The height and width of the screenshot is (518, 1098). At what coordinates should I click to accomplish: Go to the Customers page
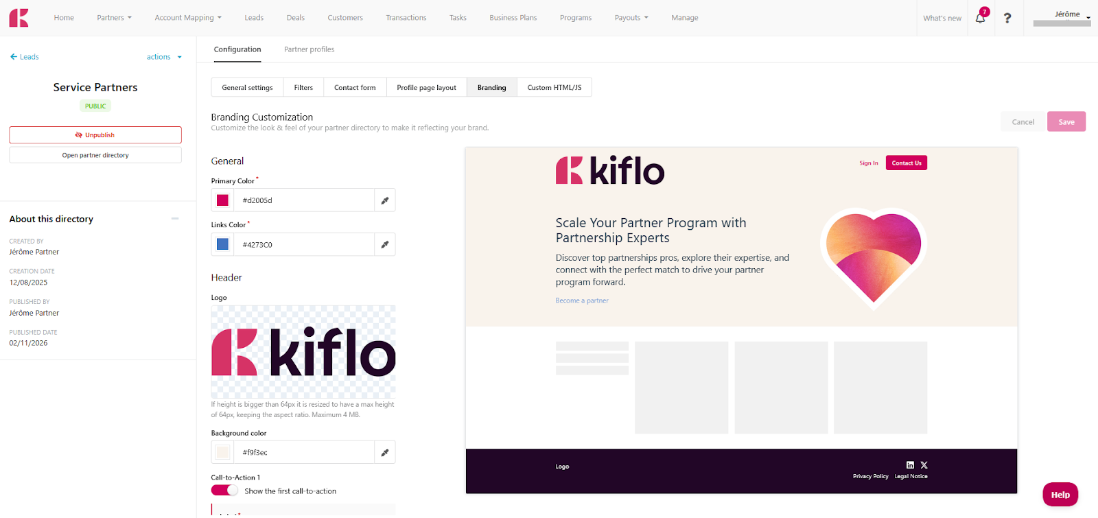tap(345, 18)
